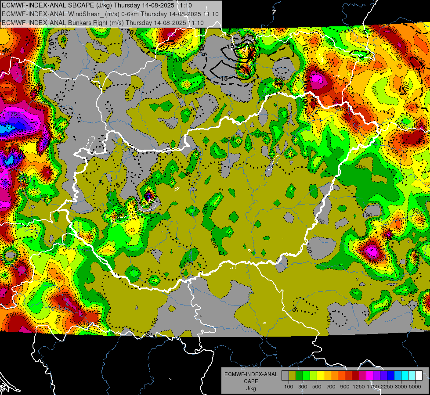The image size is (430, 395).
Task: Select the olive legend swatch after 100
Action: point(292,376)
